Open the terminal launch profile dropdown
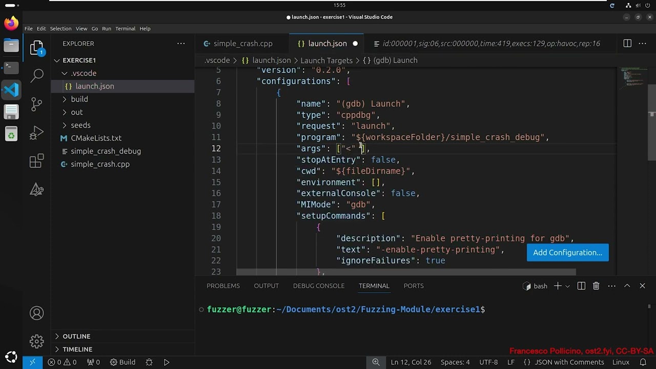The height and width of the screenshot is (369, 656). tap(567, 286)
